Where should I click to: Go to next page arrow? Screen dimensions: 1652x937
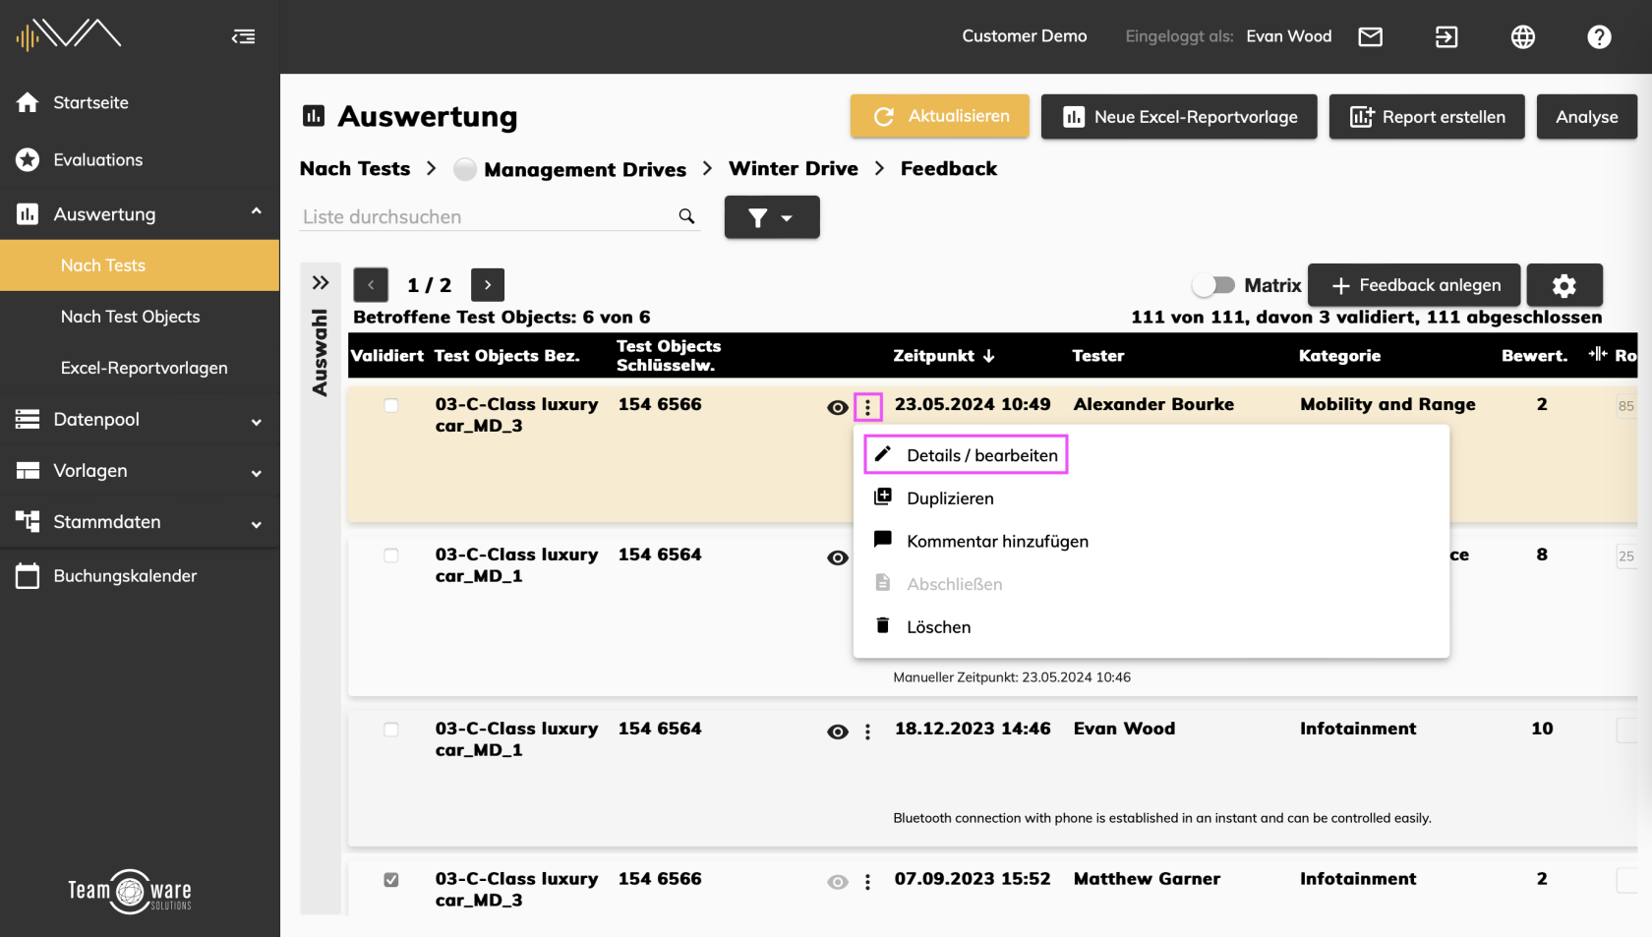pyautogui.click(x=488, y=285)
